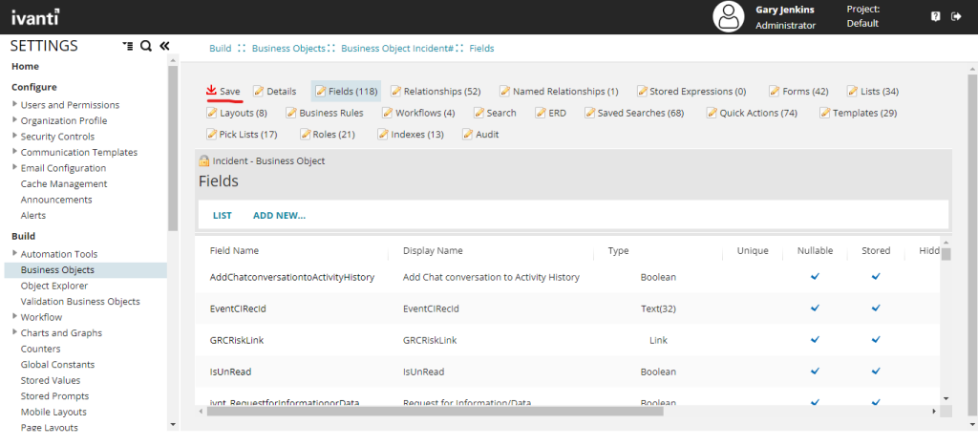Switch to the LIST view tab
The width and height of the screenshot is (978, 446).
coord(222,215)
